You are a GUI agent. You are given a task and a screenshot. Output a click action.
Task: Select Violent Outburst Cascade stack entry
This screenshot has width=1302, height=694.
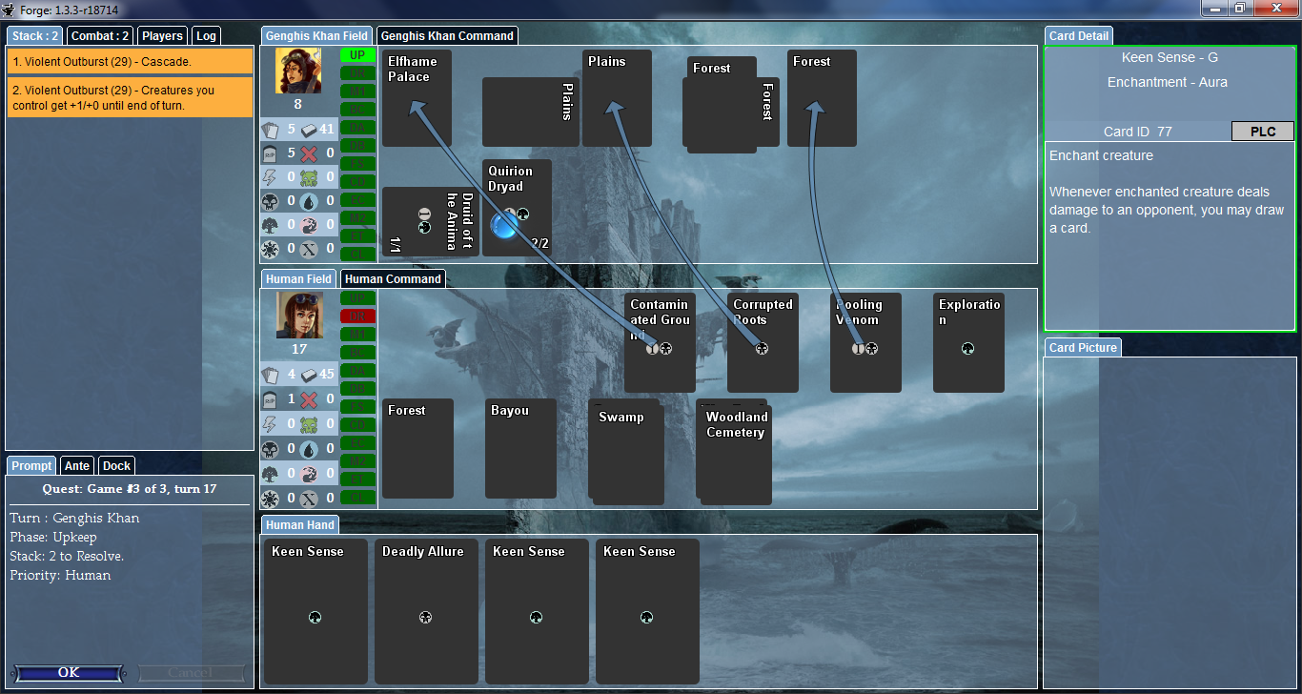coord(130,61)
